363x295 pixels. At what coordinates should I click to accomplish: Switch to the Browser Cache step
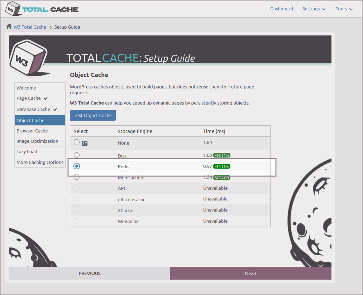point(32,131)
